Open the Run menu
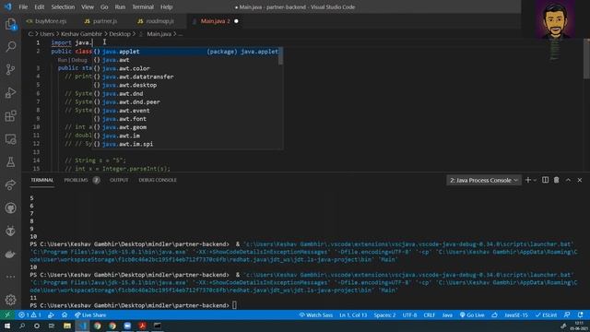The height and width of the screenshot is (332, 590). tap(120, 6)
